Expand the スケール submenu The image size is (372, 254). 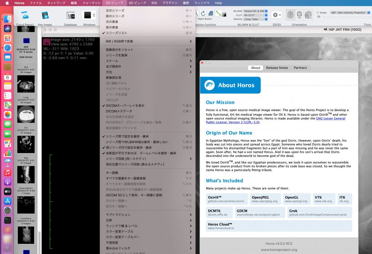pyautogui.click(x=147, y=61)
